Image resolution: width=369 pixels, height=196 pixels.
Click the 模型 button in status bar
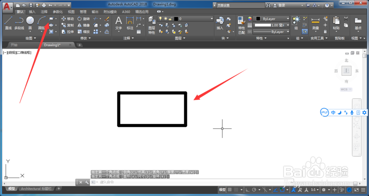tap(223, 190)
